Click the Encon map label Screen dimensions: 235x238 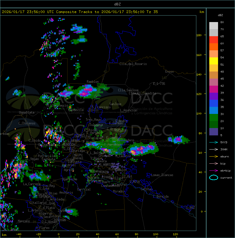click(169, 72)
